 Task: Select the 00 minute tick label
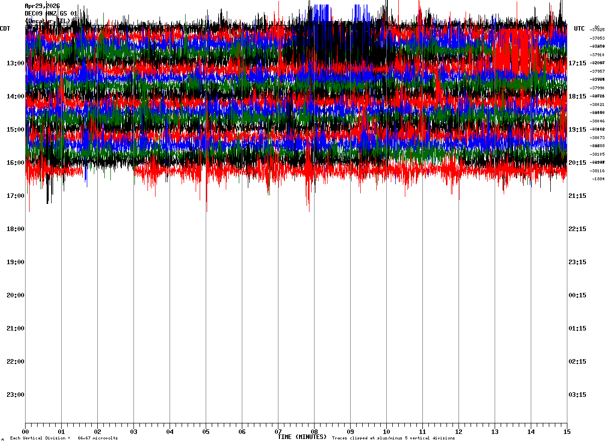point(25,431)
